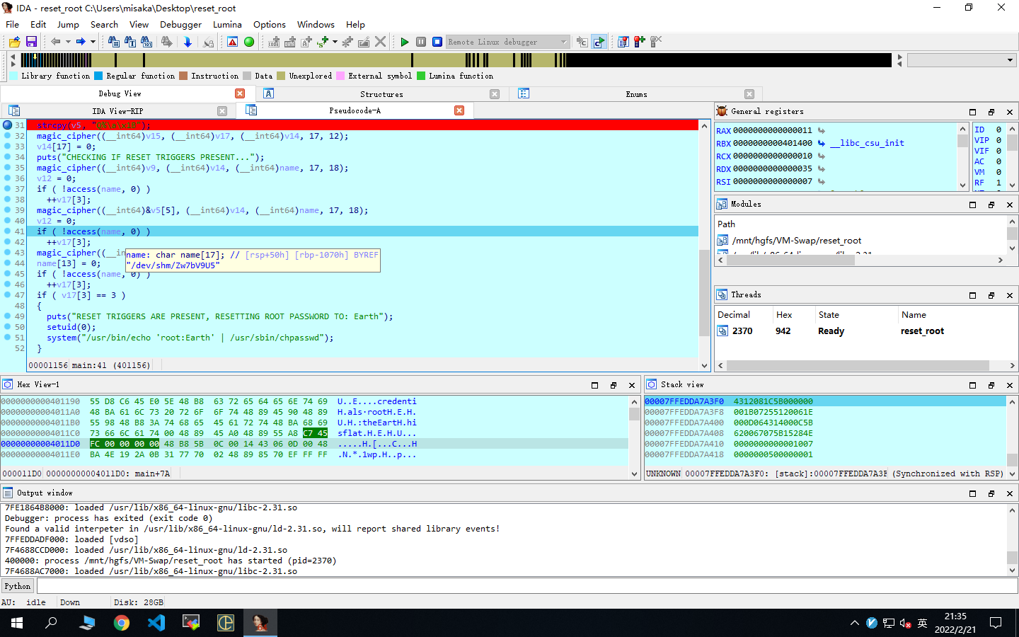Open the Debugger menu
Image resolution: width=1019 pixels, height=637 pixels.
180,24
